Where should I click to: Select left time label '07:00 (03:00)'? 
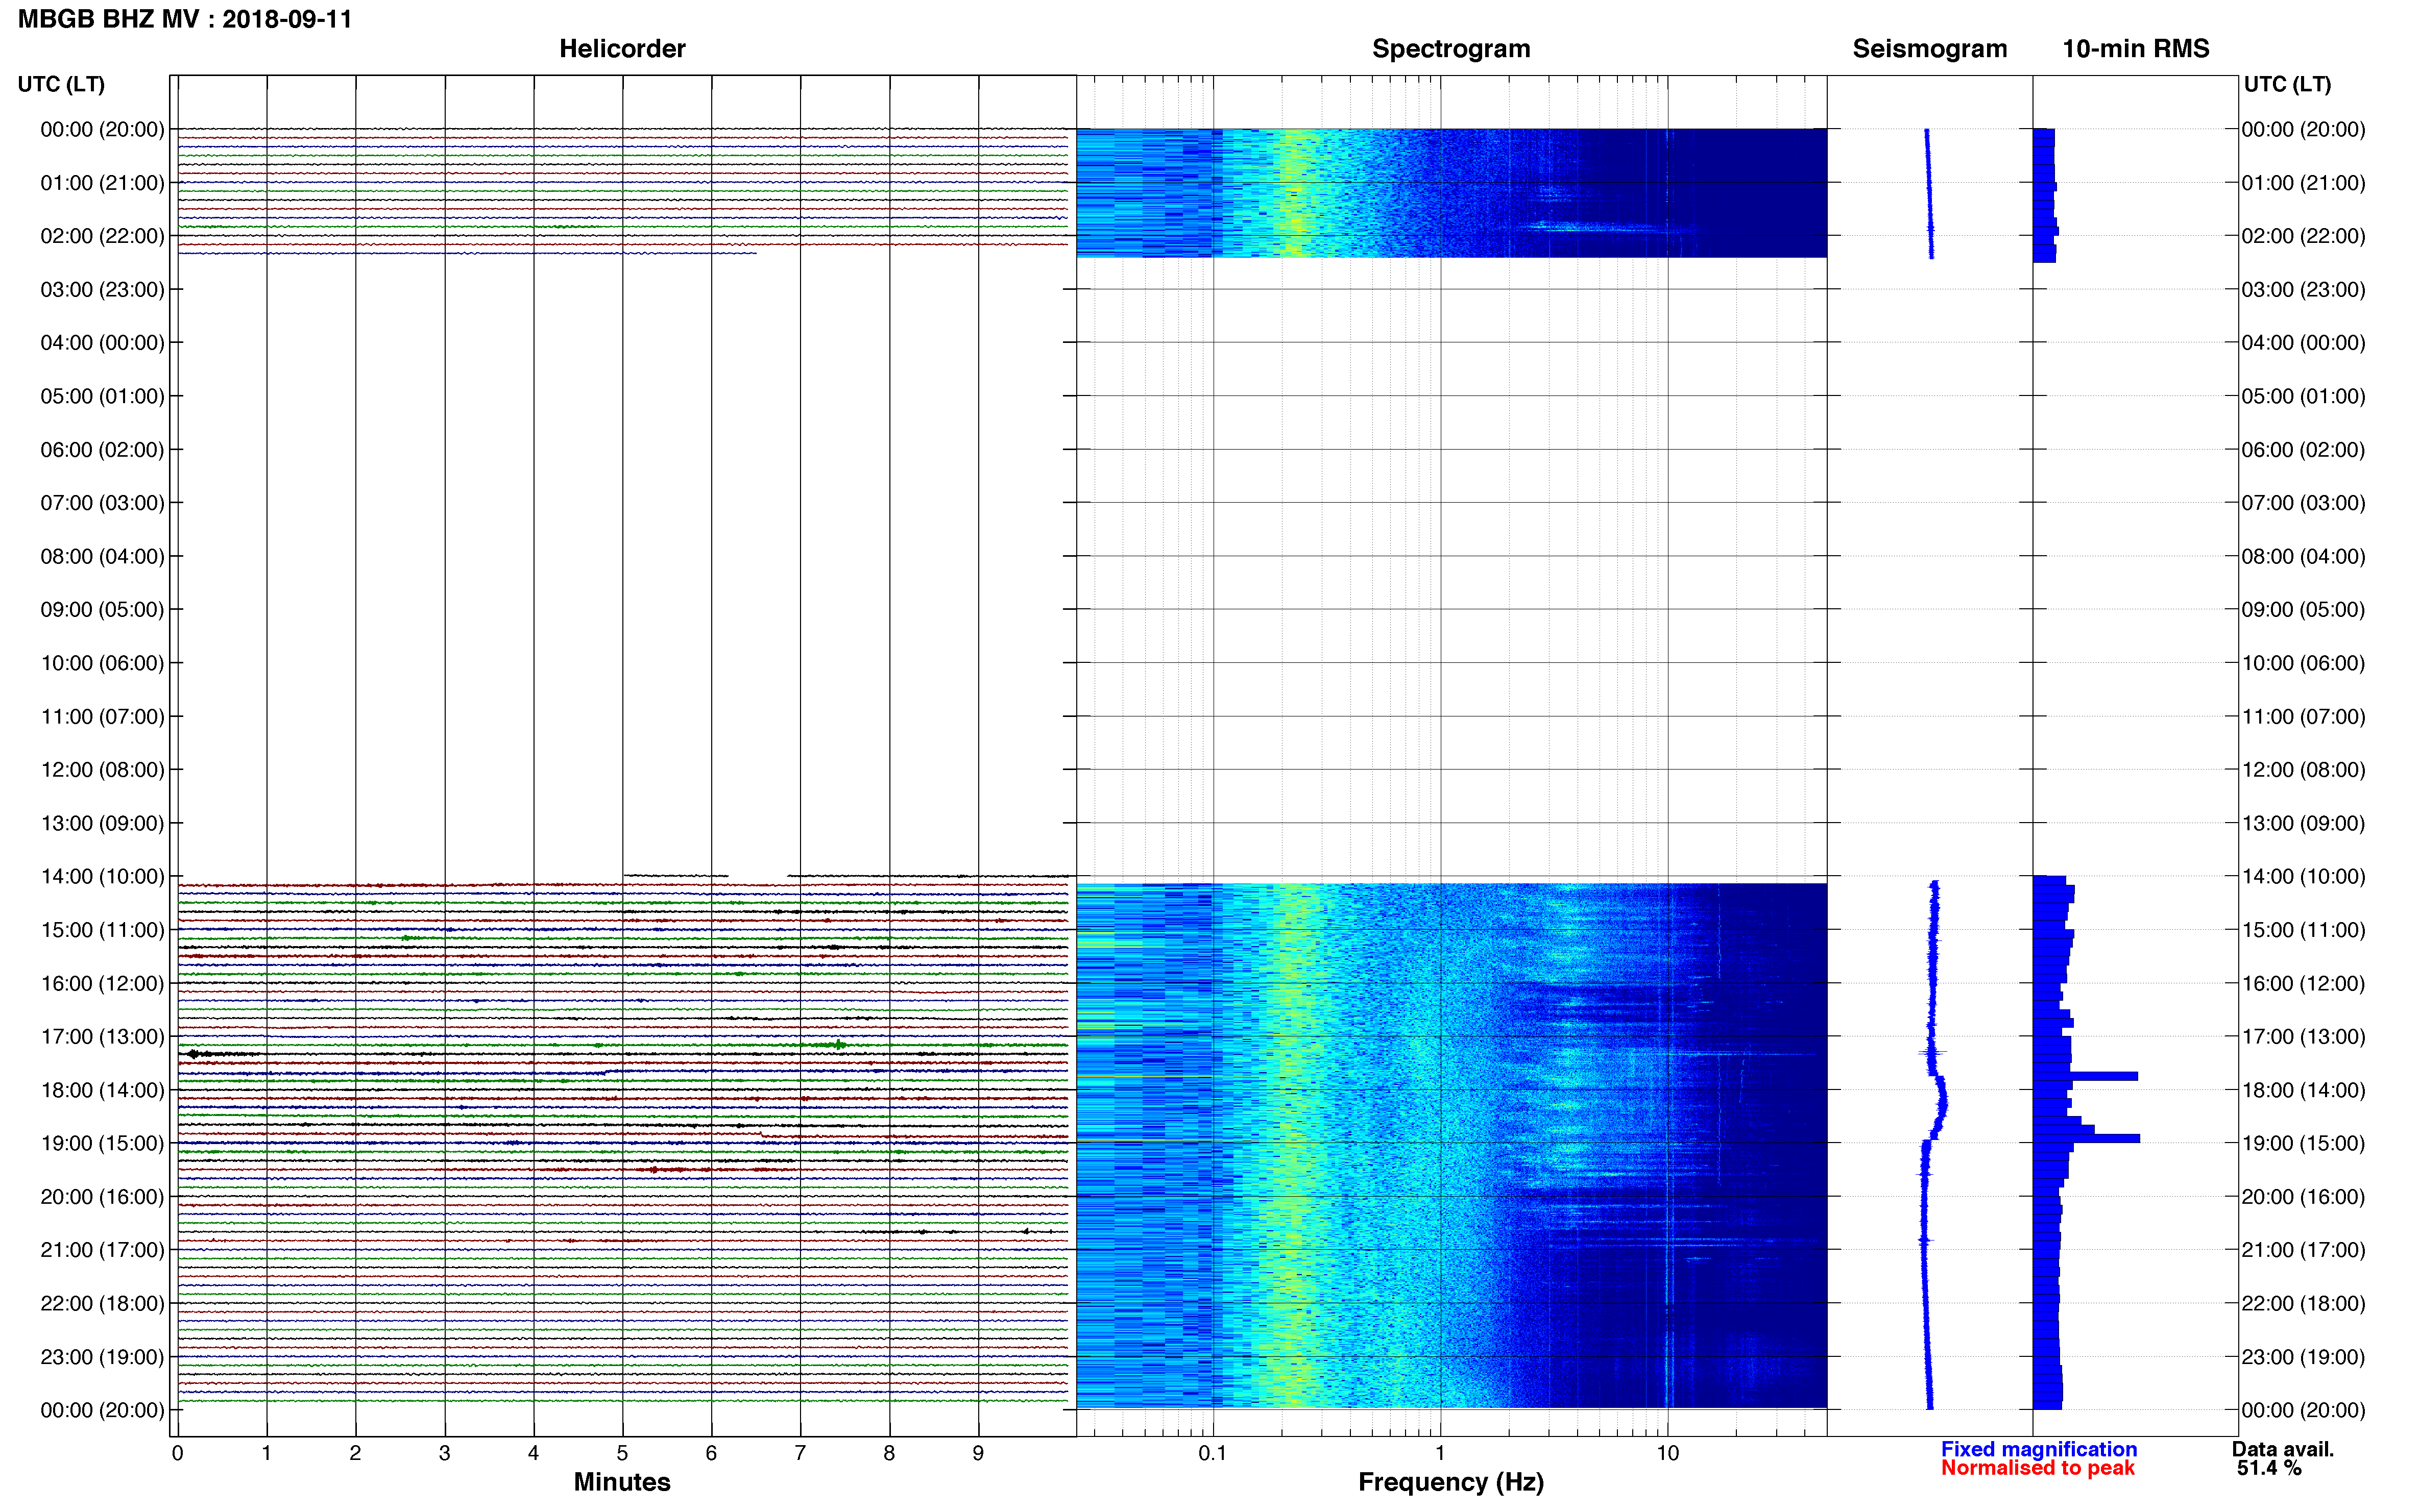(x=102, y=503)
